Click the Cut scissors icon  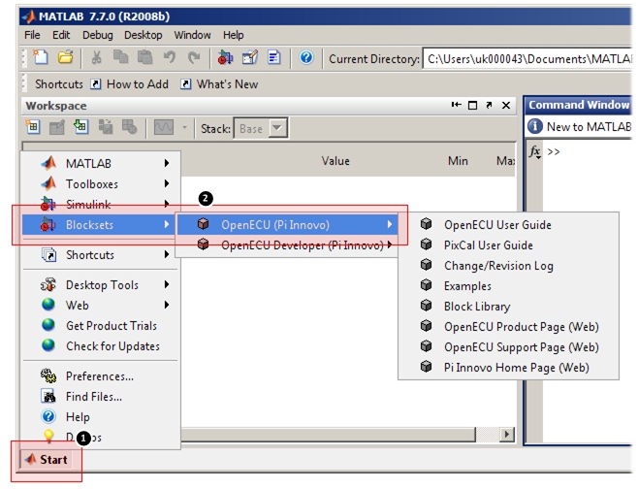(x=96, y=58)
